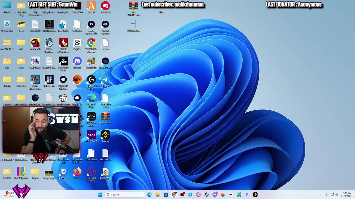The image size is (355, 199).
Task: Focus the taskbar Search box
Action: tap(124, 195)
